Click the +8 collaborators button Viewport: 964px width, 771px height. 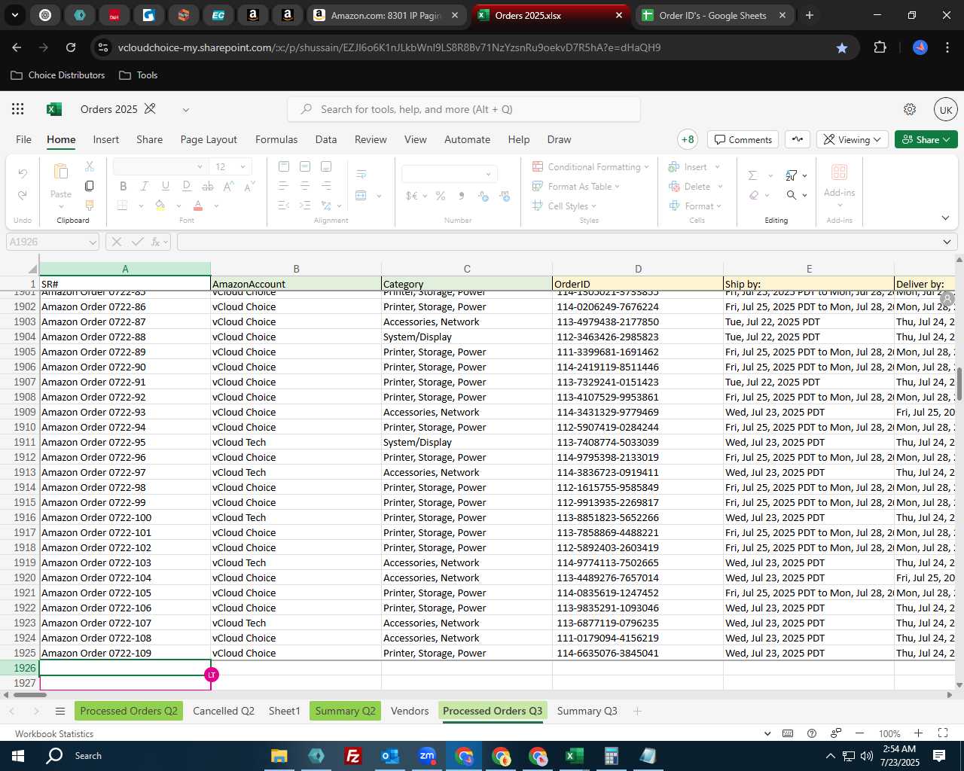pyautogui.click(x=688, y=139)
